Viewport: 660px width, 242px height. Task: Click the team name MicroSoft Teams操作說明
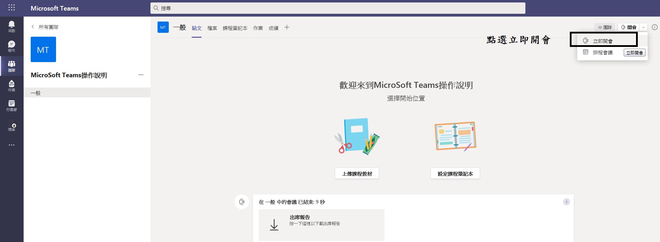tap(69, 75)
